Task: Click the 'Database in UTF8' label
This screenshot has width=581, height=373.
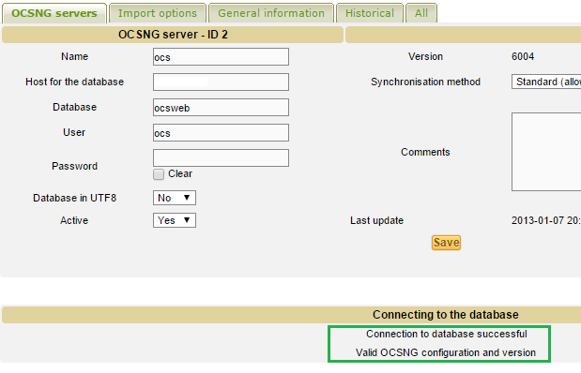Action: tap(74, 198)
